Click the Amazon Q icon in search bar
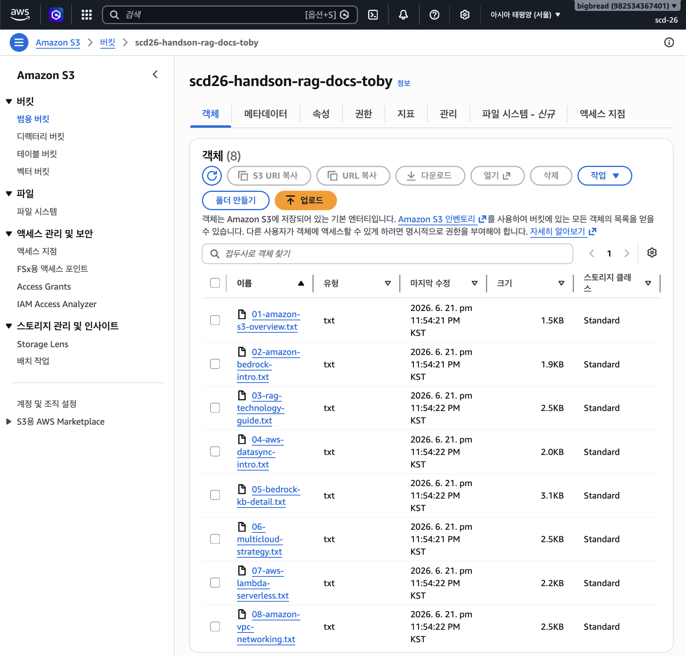686x657 pixels. tap(344, 15)
